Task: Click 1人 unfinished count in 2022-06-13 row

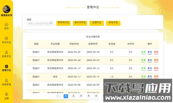Action: pos(112,77)
